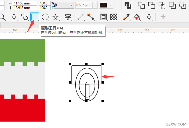Select the red notched shape on canvas
189x128 pixels.
pyautogui.click(x=23, y=110)
